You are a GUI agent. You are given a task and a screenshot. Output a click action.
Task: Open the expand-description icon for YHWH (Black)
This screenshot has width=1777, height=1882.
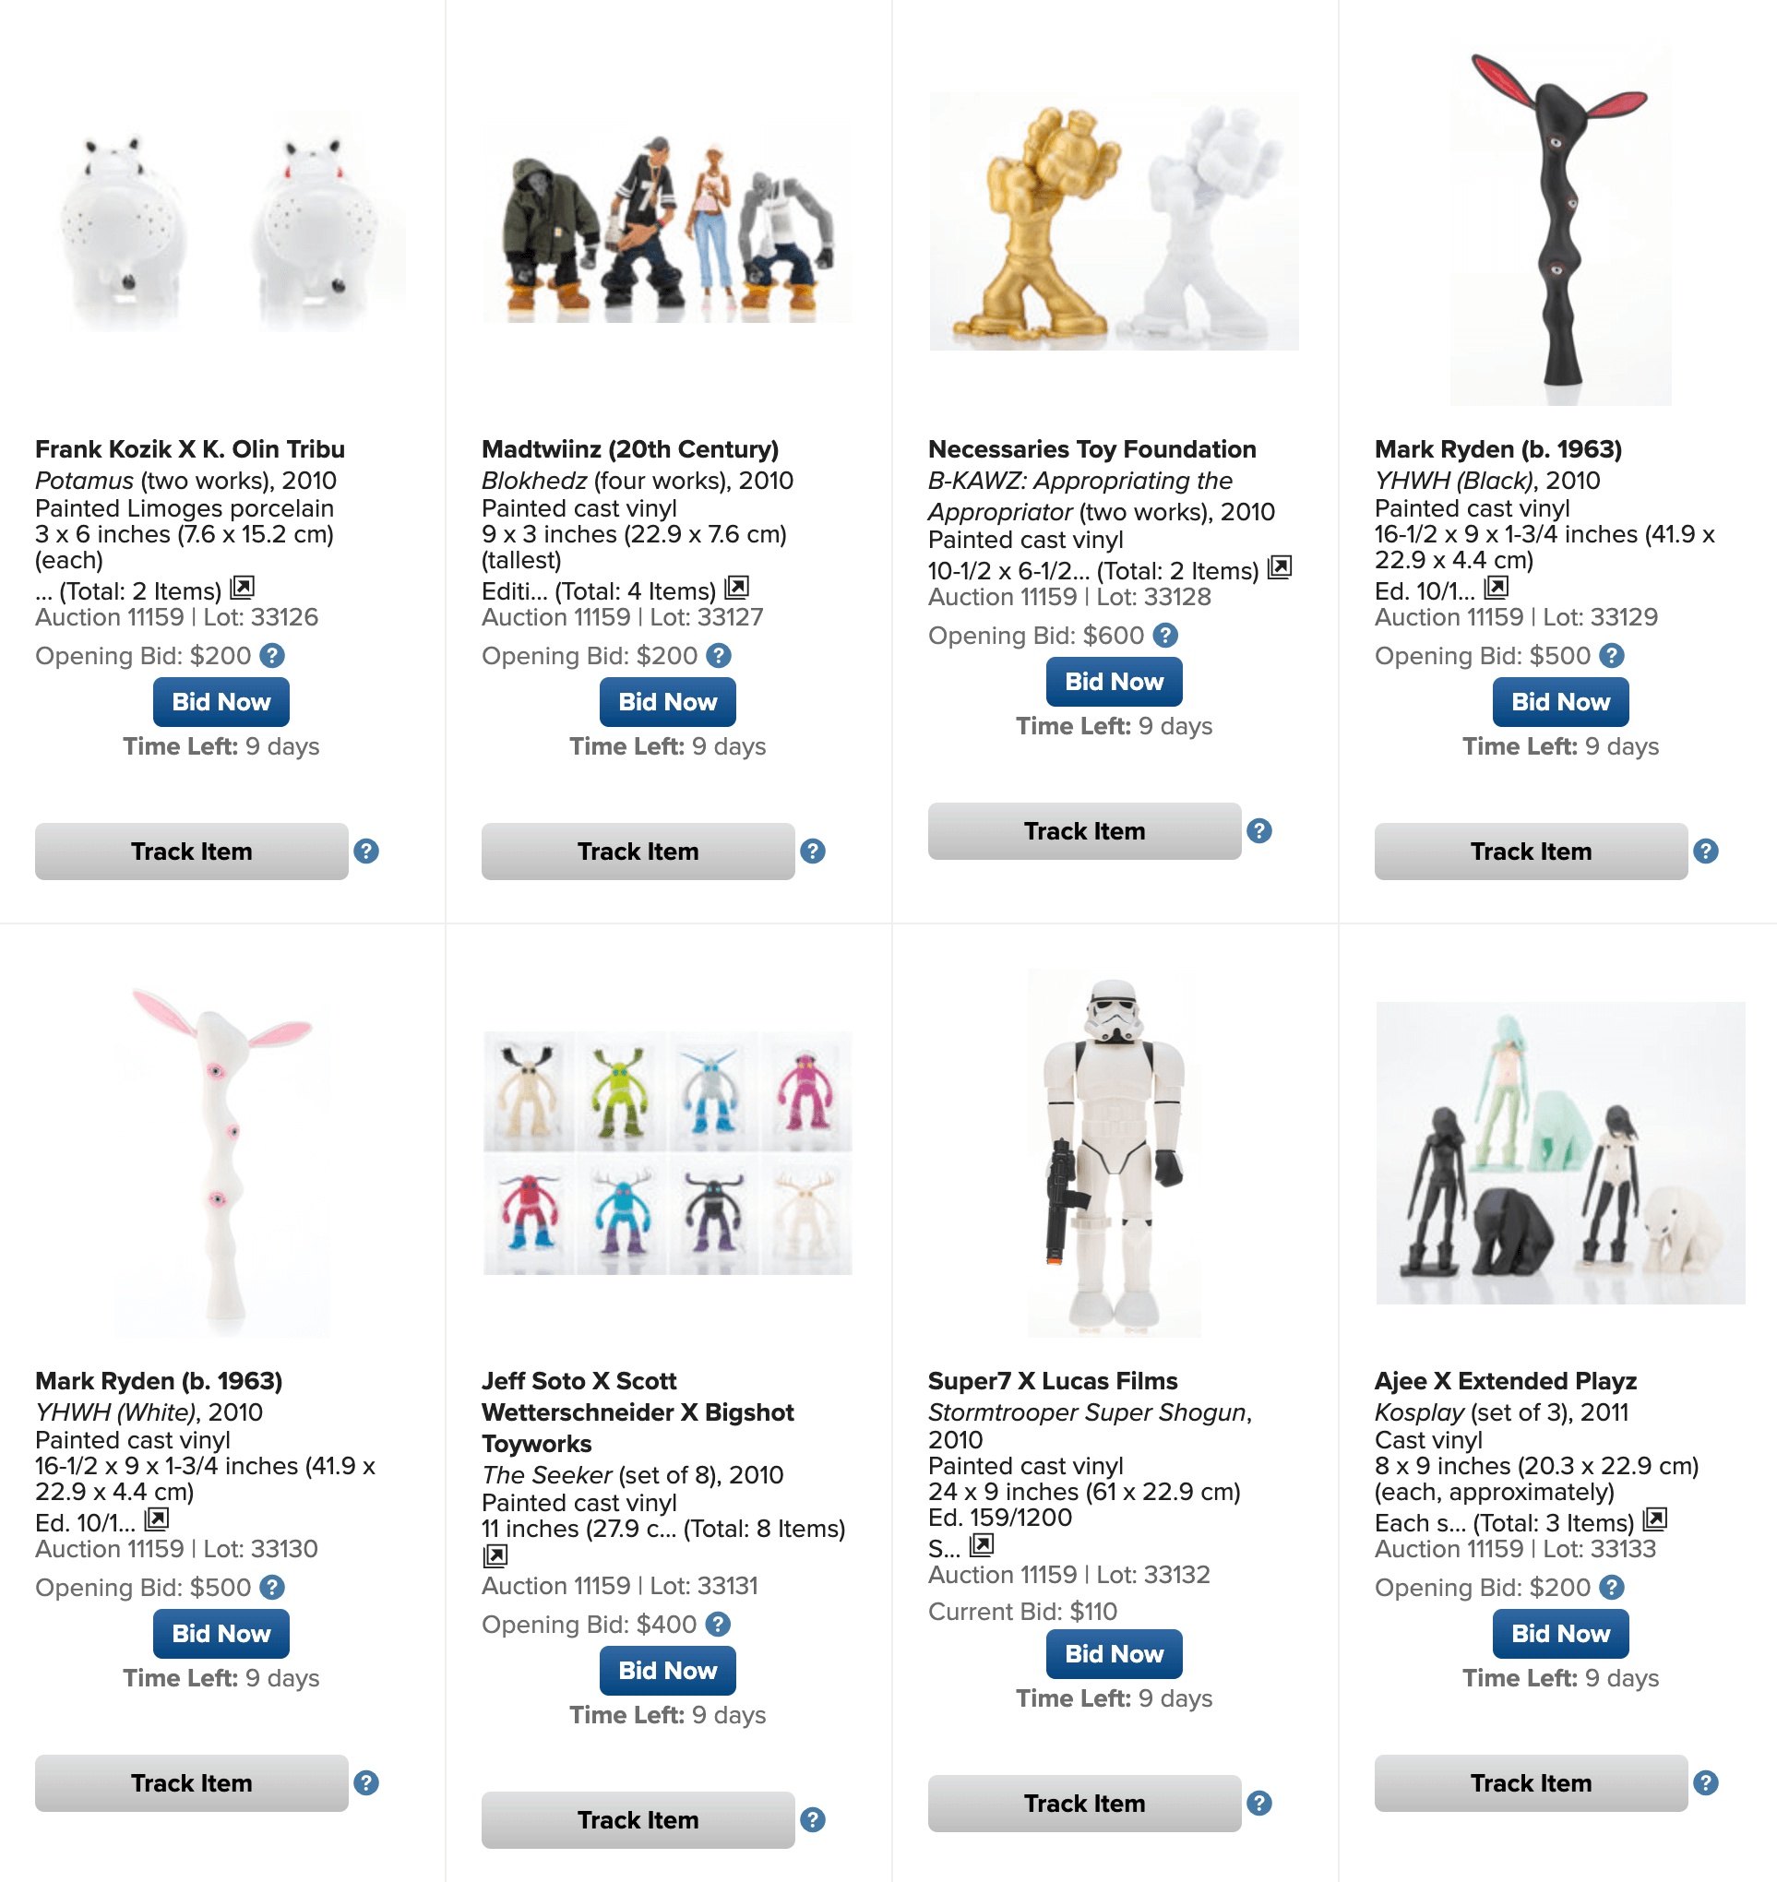tap(1496, 588)
